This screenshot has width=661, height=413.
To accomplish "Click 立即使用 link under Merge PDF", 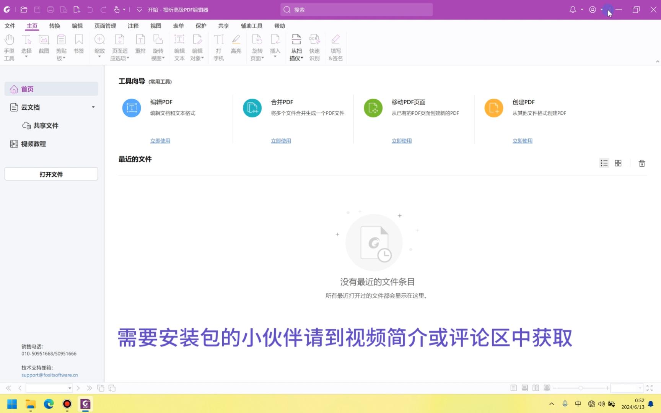I will (x=281, y=141).
